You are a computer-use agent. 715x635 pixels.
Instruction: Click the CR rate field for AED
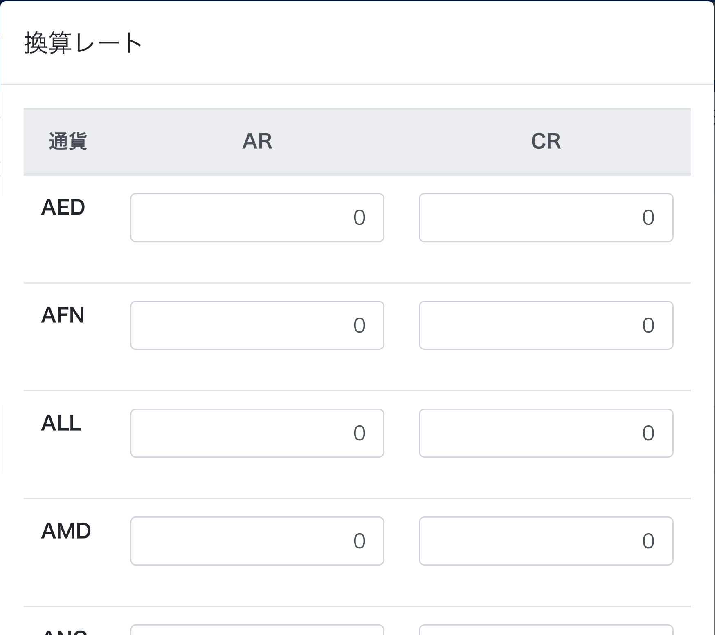546,217
